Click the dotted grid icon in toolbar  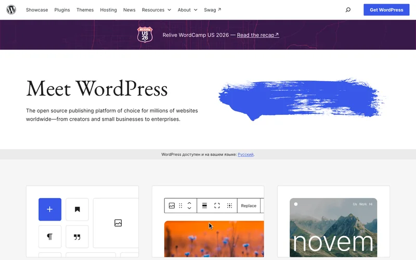coord(229,205)
